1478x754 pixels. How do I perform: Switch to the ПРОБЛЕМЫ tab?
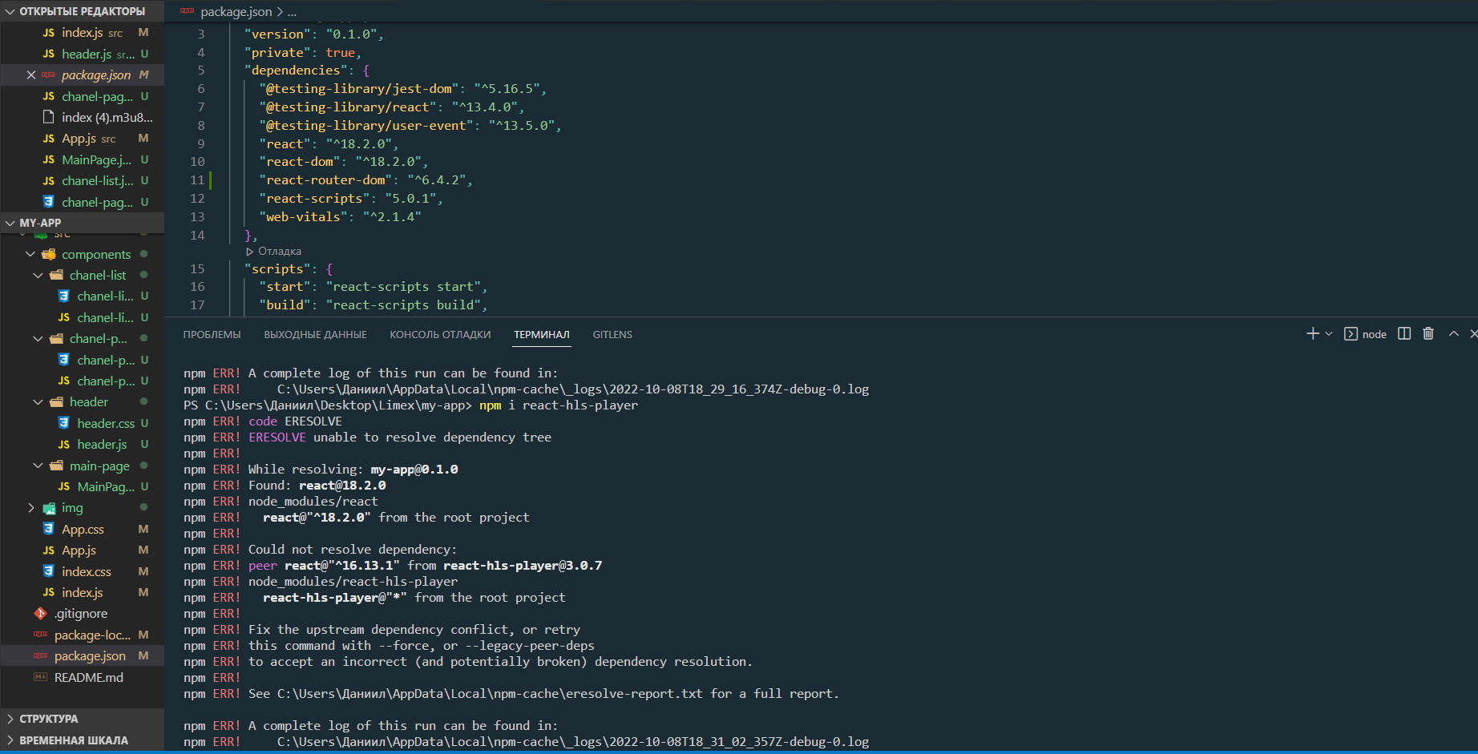tap(212, 335)
